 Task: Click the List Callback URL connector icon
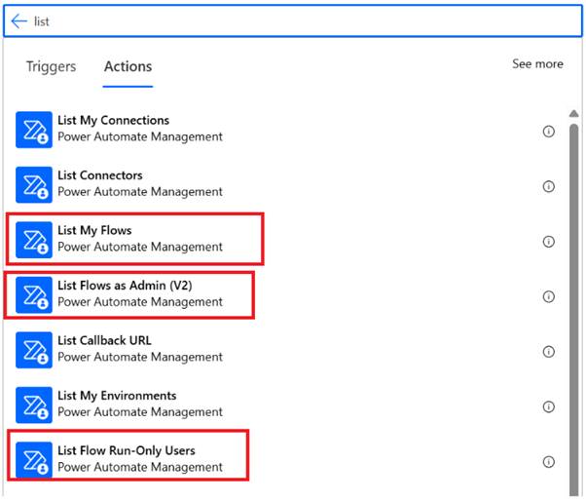pos(34,350)
